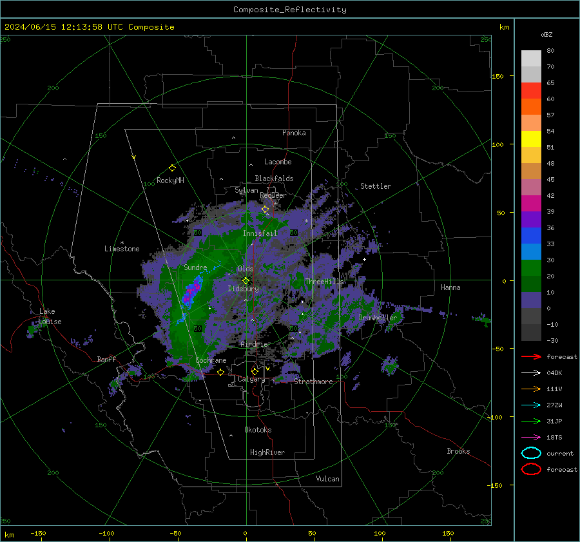Click the Vulcan city label
Screen dimensions: 580x542
pyautogui.click(x=327, y=479)
